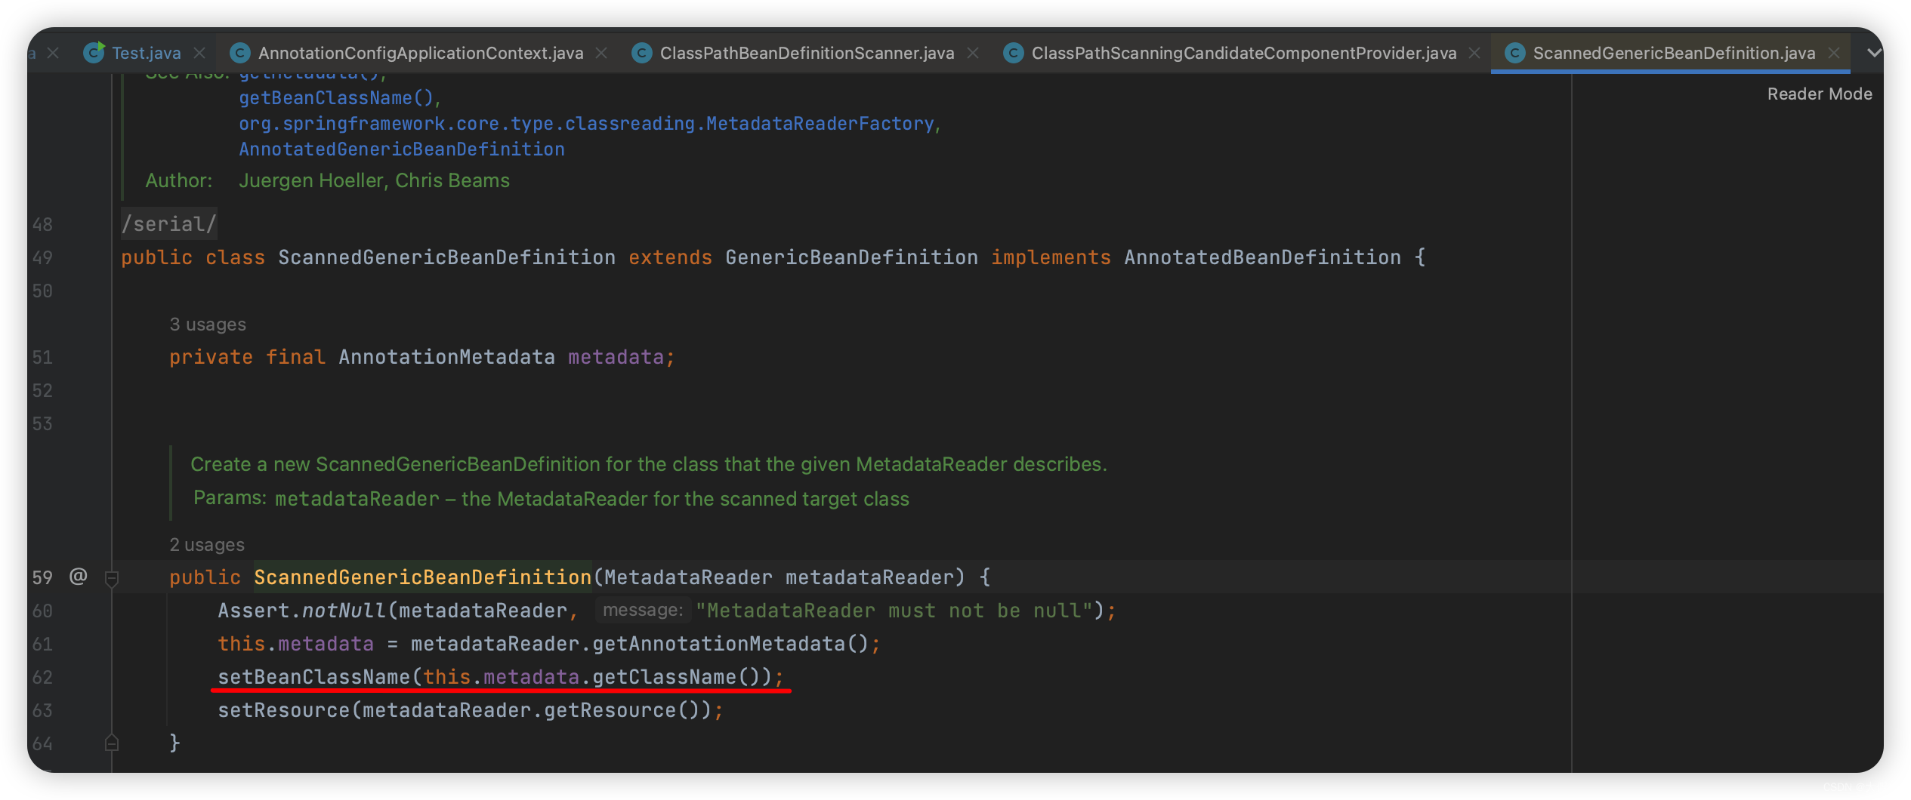
Task: Open the AnnotatedGenericBeanDefinition doc link
Action: [402, 149]
